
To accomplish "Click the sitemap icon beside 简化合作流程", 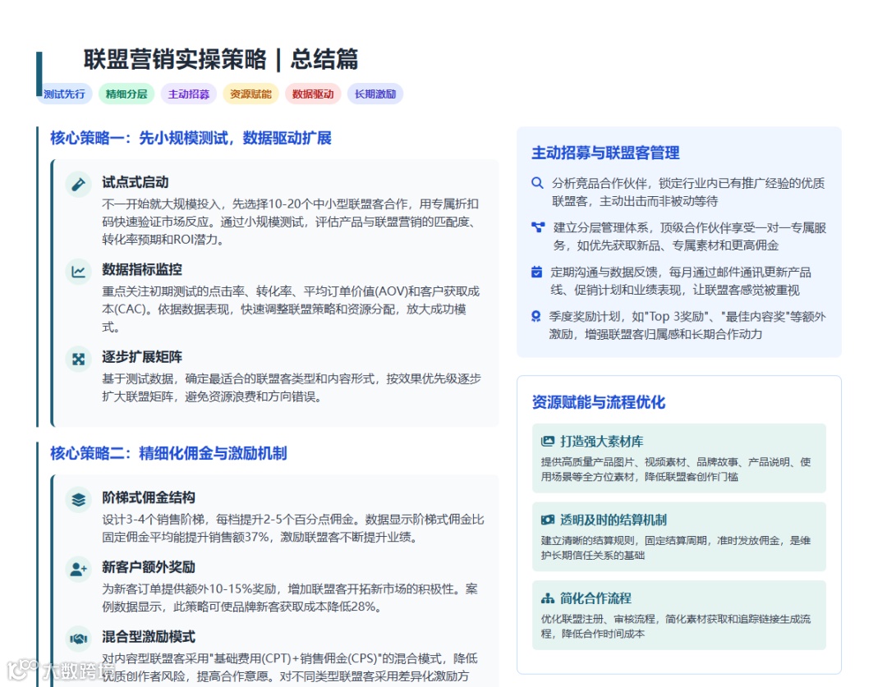I will click(x=548, y=598).
